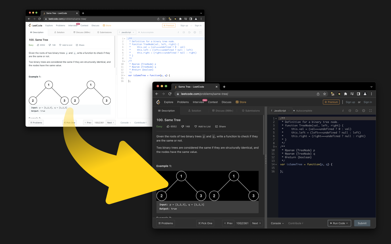Open a new tab in the dark window
Image resolution: width=391 pixels, height=244 pixels.
pos(224,87)
